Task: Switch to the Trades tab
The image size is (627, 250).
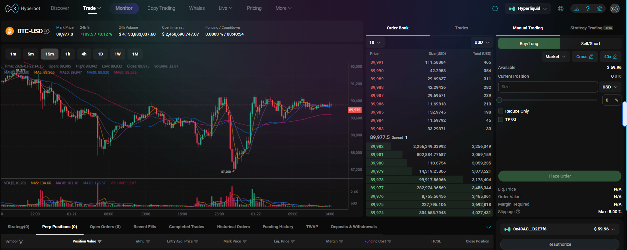Action: [x=461, y=28]
